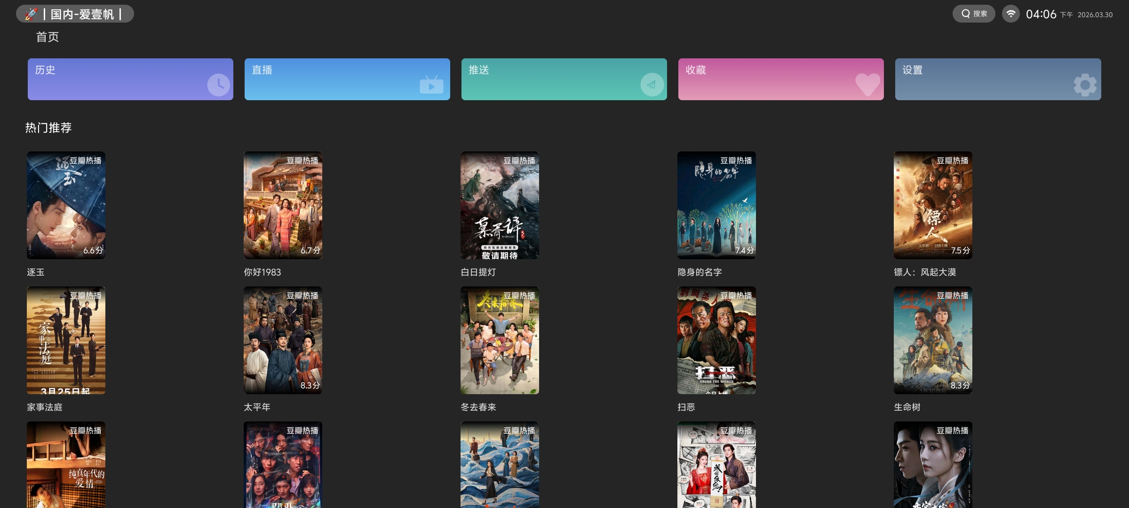Open 镖人：风起大漠 details
Image resolution: width=1129 pixels, height=508 pixels.
[932, 206]
